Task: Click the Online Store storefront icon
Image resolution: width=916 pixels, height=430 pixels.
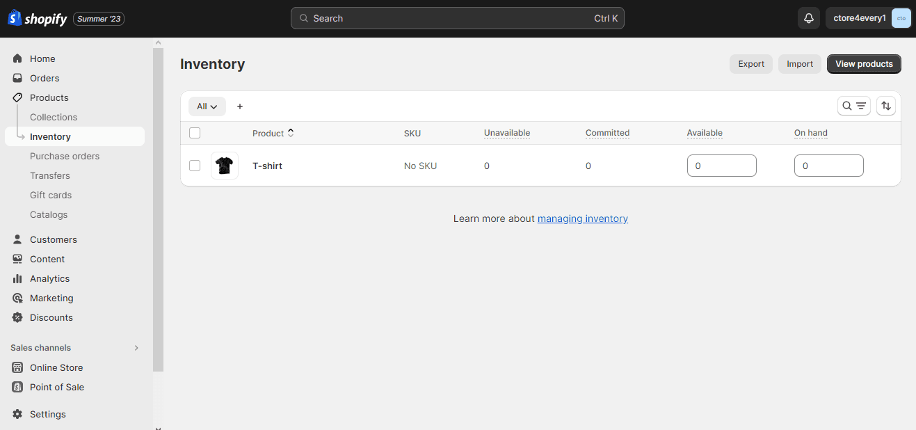Action: click(x=17, y=367)
